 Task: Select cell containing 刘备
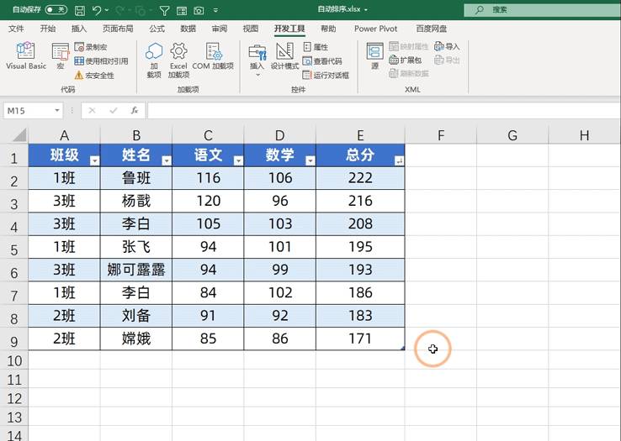[136, 316]
